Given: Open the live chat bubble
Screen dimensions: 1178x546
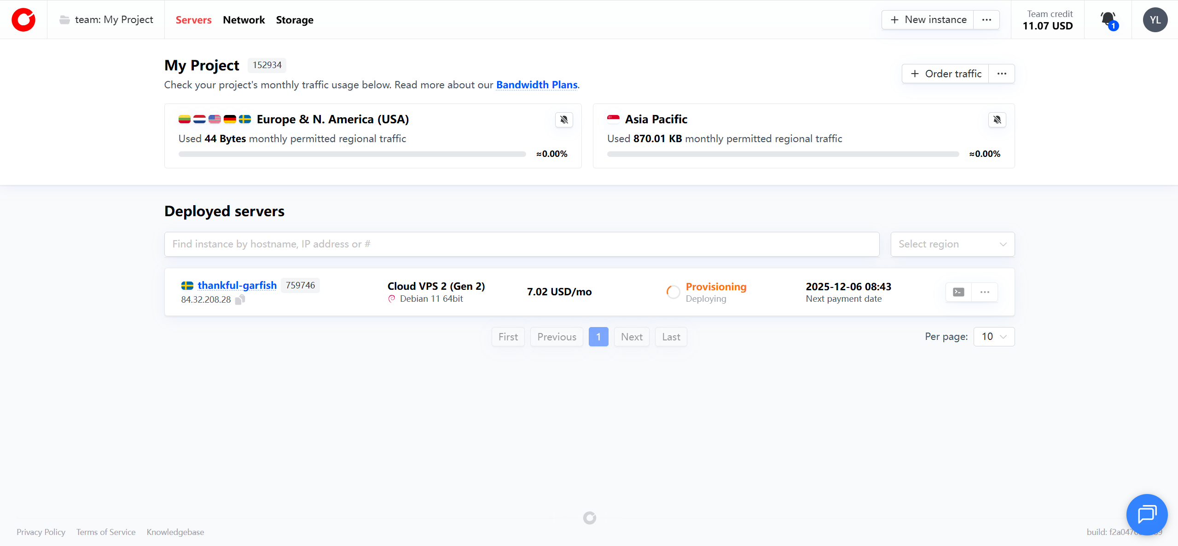Looking at the screenshot, I should point(1147,514).
